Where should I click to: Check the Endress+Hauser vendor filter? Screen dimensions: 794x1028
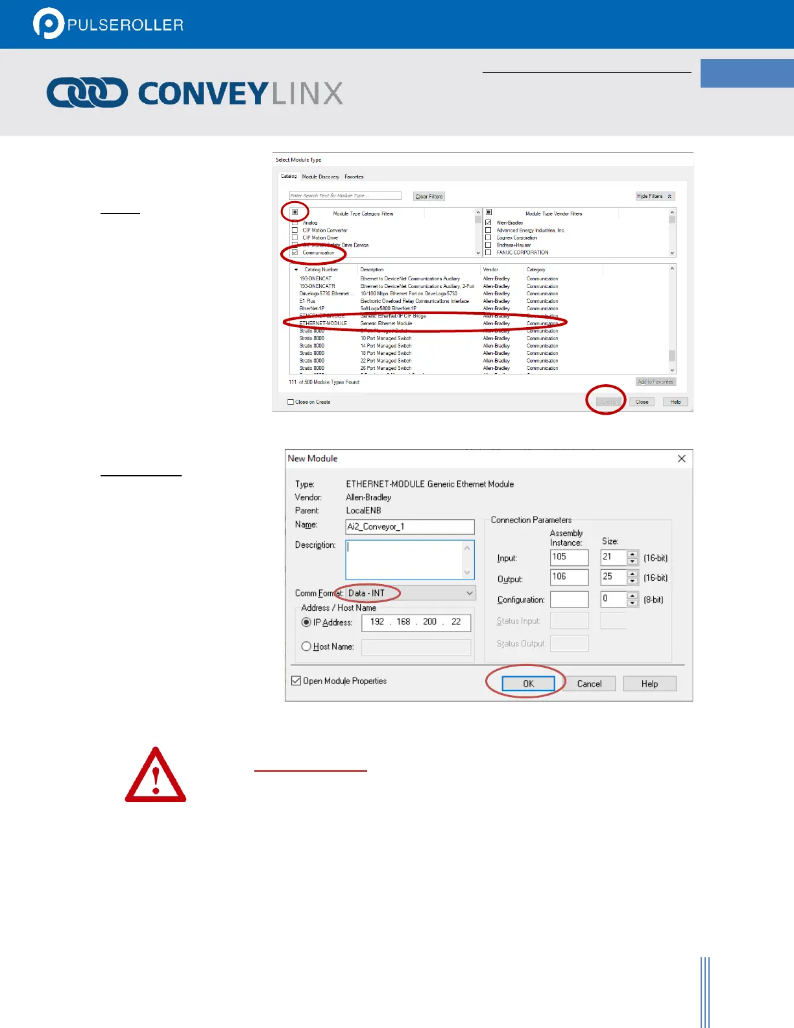pos(488,245)
